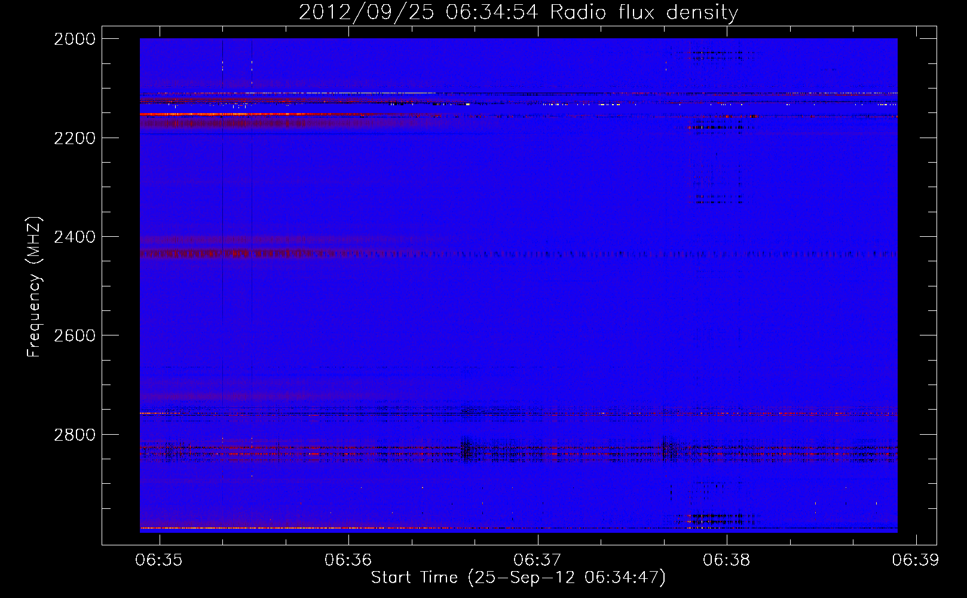This screenshot has height=598, width=967.
Task: Click the 06:36 time tick label
Action: coord(348,560)
